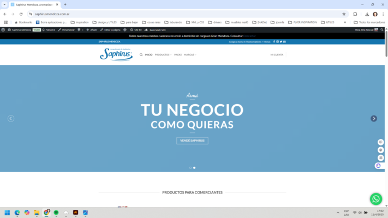Click the second floating side panel icon
This screenshot has height=218, width=388.
coord(380,150)
